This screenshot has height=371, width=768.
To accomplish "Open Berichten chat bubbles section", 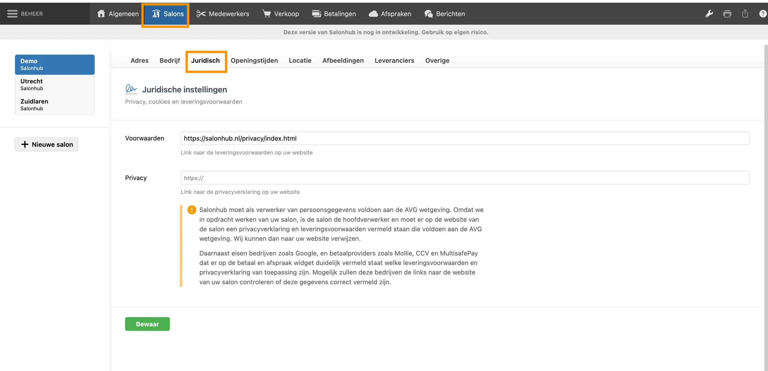I will click(445, 14).
